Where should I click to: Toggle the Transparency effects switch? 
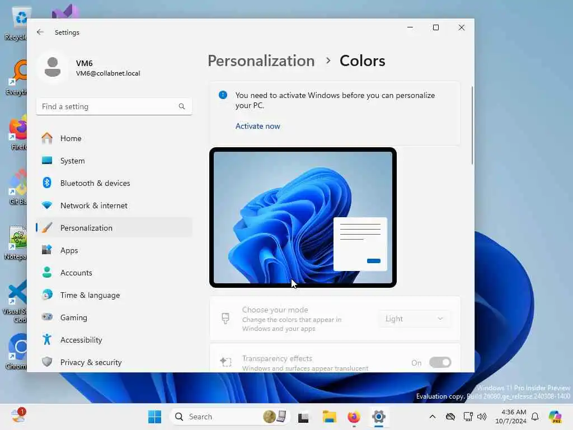[x=440, y=362]
